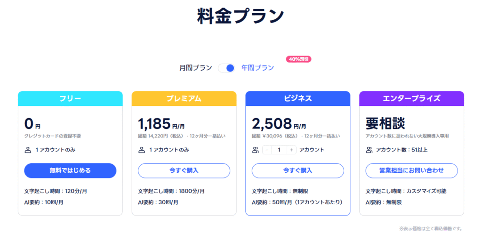Click the 40%割引 discount badge
The width and height of the screenshot is (482, 241).
pyautogui.click(x=298, y=59)
